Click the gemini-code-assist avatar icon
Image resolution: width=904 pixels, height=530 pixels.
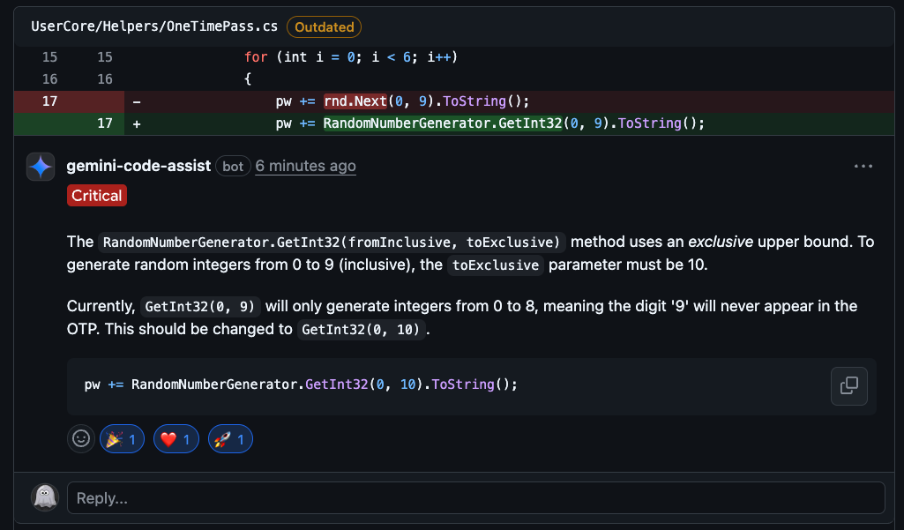click(x=41, y=167)
